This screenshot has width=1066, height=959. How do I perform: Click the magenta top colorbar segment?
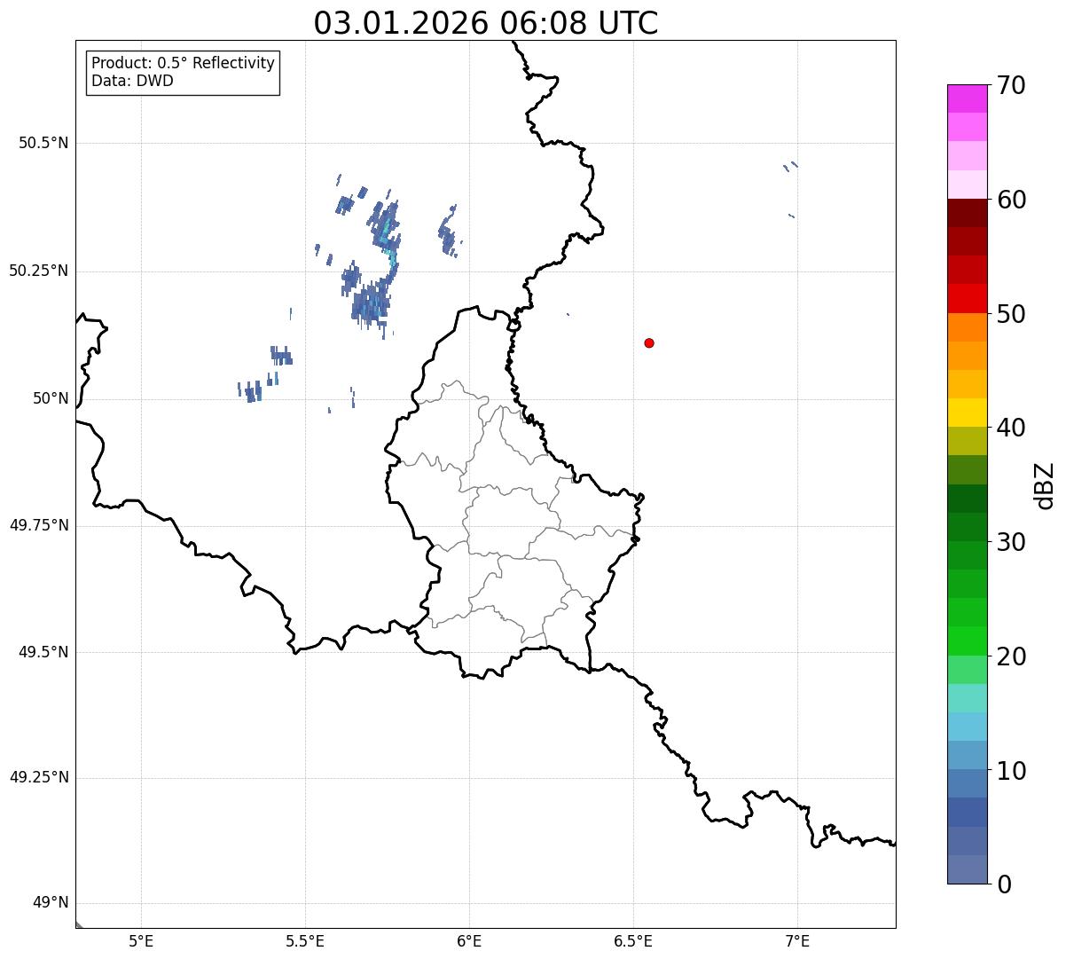click(x=968, y=98)
